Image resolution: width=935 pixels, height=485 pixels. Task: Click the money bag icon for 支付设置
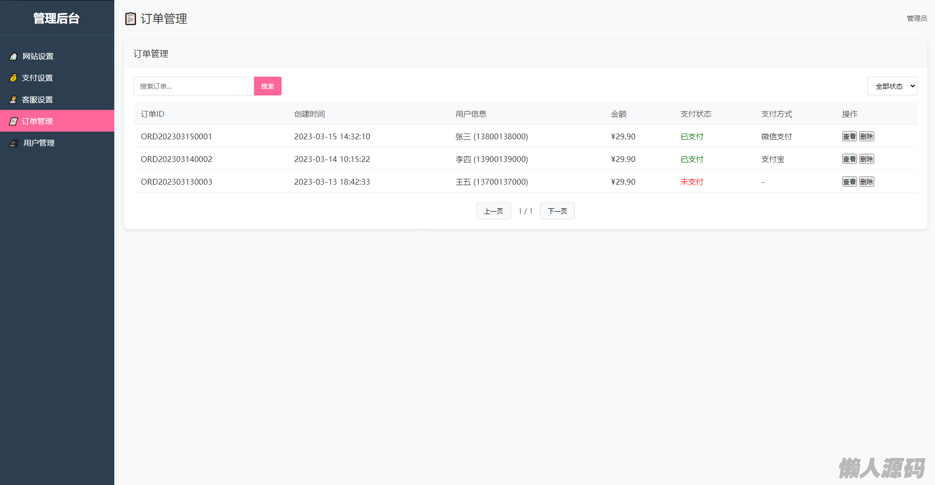tap(14, 78)
